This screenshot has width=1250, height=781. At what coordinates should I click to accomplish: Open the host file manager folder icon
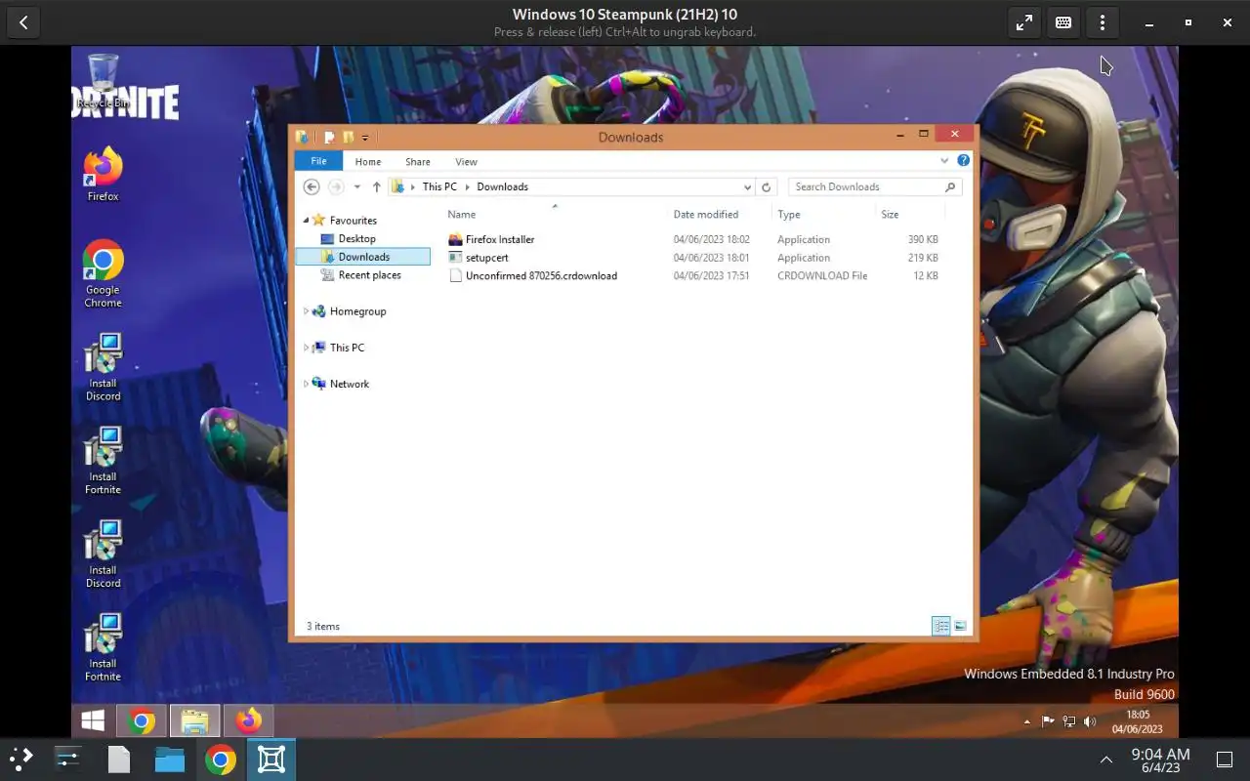(169, 759)
